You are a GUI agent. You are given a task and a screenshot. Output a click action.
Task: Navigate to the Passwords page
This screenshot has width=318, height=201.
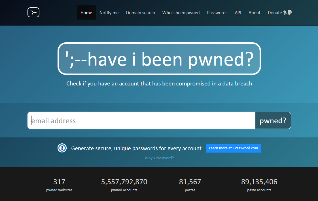point(217,13)
